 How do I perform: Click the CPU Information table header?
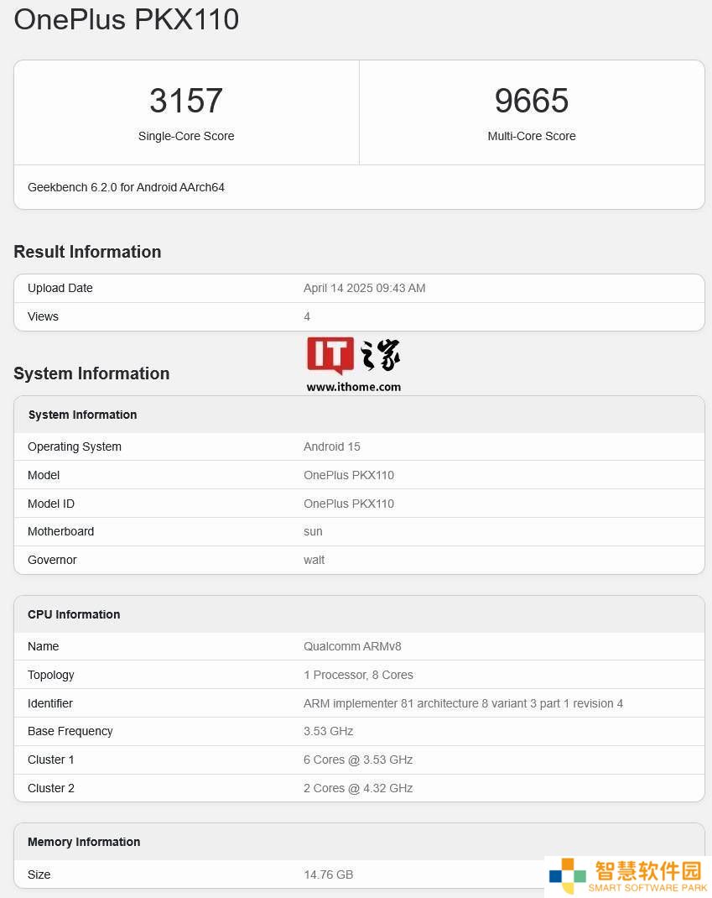tap(74, 614)
